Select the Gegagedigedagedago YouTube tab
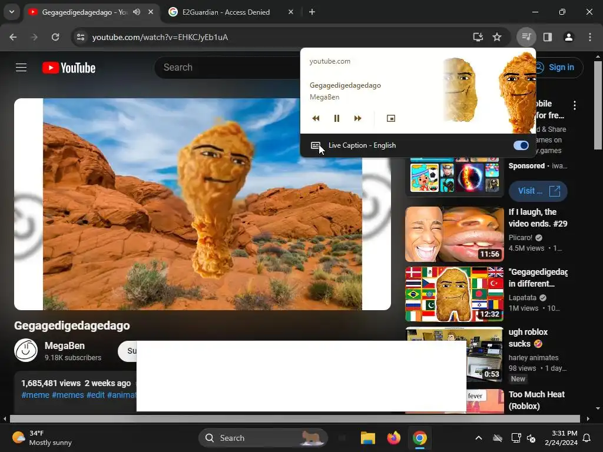The width and height of the screenshot is (603, 452). pyautogui.click(x=85, y=12)
